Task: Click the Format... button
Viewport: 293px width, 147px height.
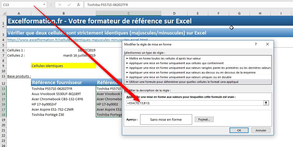Action: (204, 119)
